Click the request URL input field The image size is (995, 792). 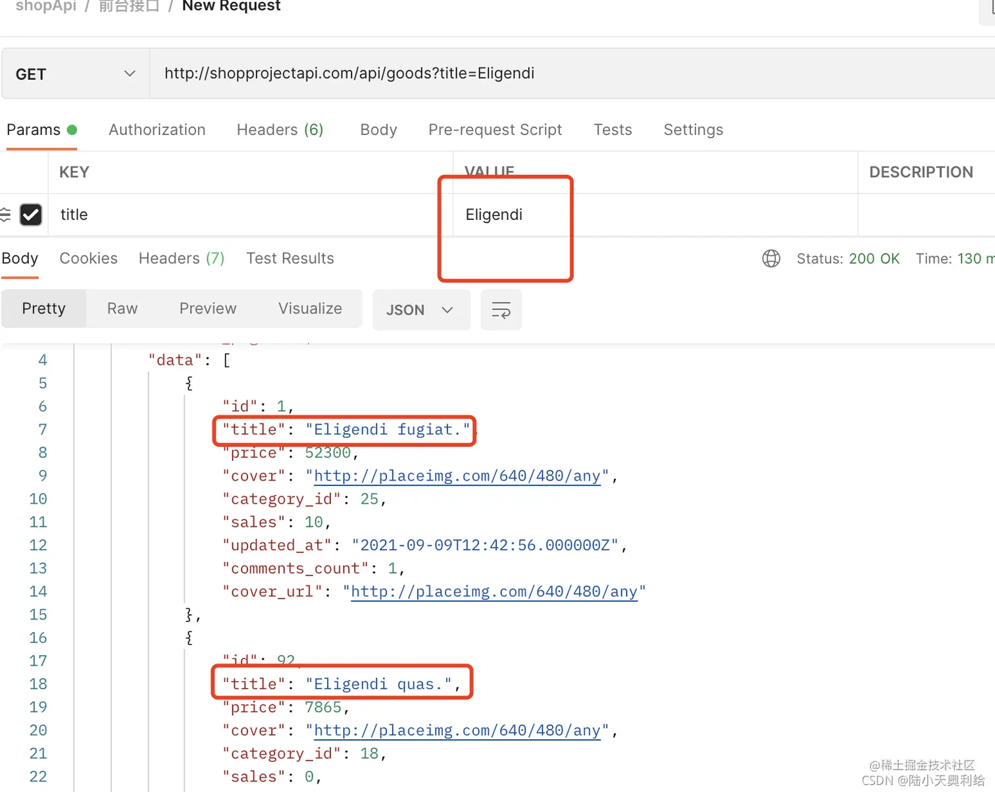(x=573, y=74)
